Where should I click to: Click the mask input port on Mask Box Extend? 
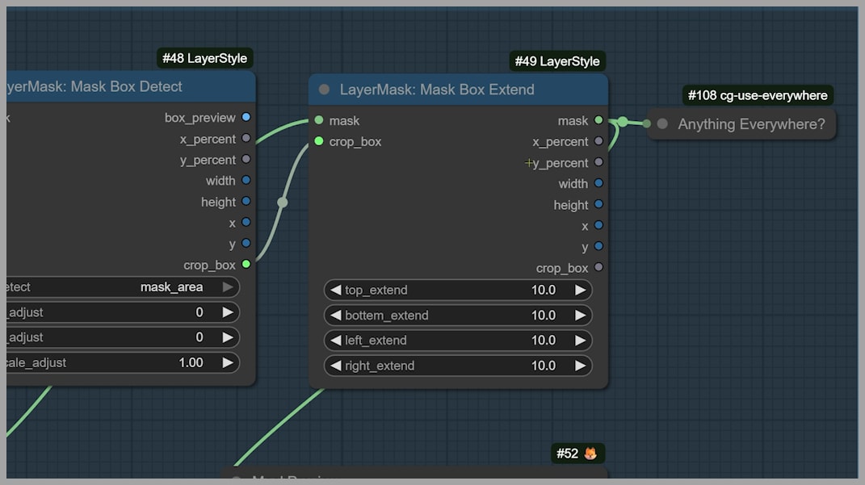pos(319,120)
